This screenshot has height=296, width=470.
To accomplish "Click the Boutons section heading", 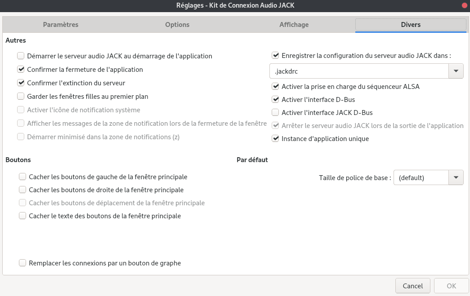I will (18, 160).
